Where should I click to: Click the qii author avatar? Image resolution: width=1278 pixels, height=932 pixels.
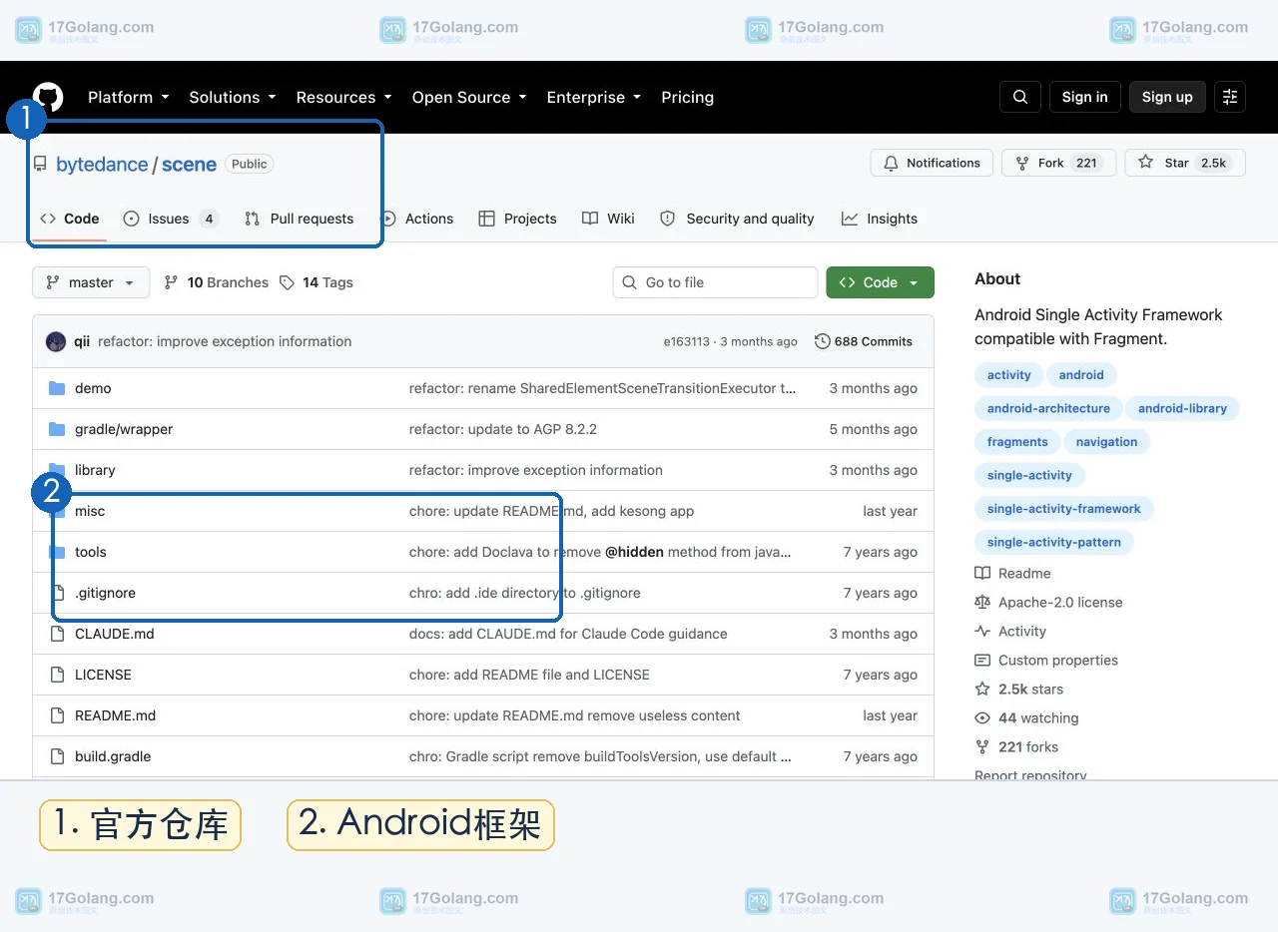(x=56, y=341)
